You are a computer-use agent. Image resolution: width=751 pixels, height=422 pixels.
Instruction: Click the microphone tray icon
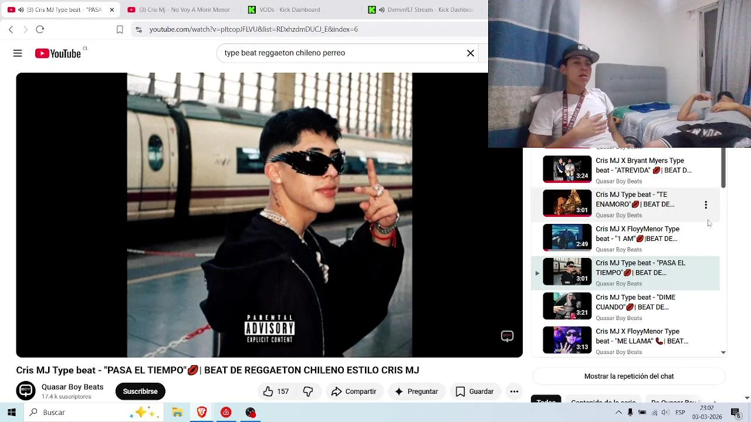630,413
